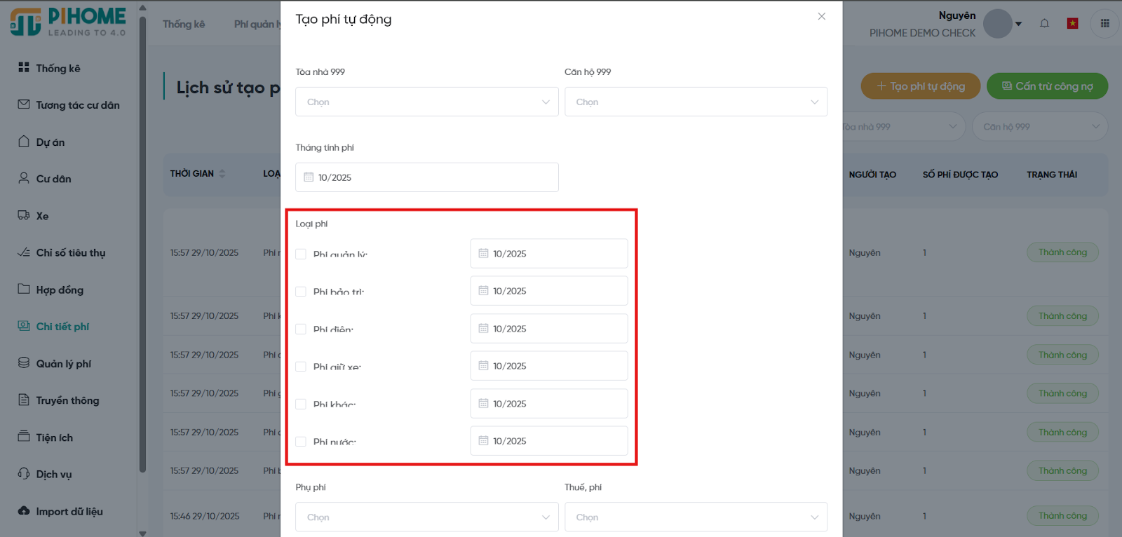Click the Tạo phí tự động button
Image resolution: width=1122 pixels, height=537 pixels.
click(x=920, y=86)
